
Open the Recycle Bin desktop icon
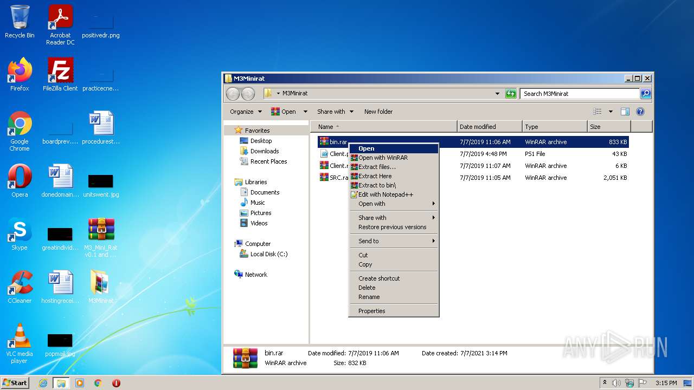tap(20, 22)
